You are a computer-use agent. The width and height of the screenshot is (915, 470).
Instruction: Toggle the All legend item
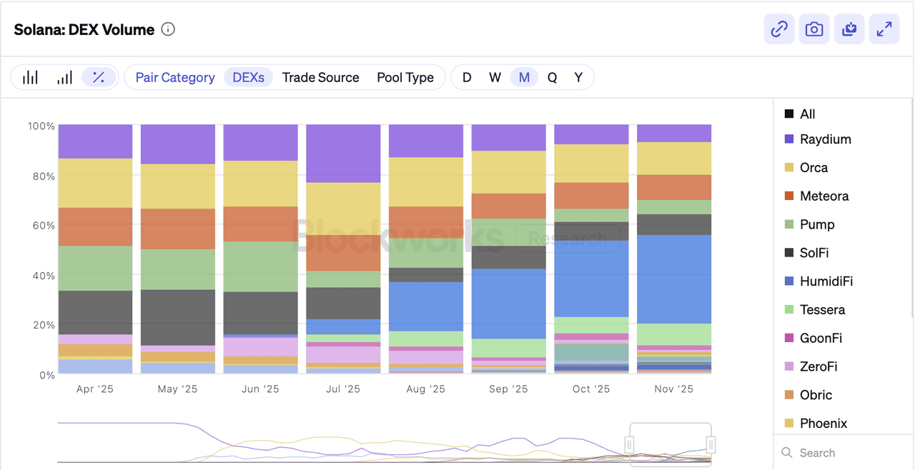807,114
